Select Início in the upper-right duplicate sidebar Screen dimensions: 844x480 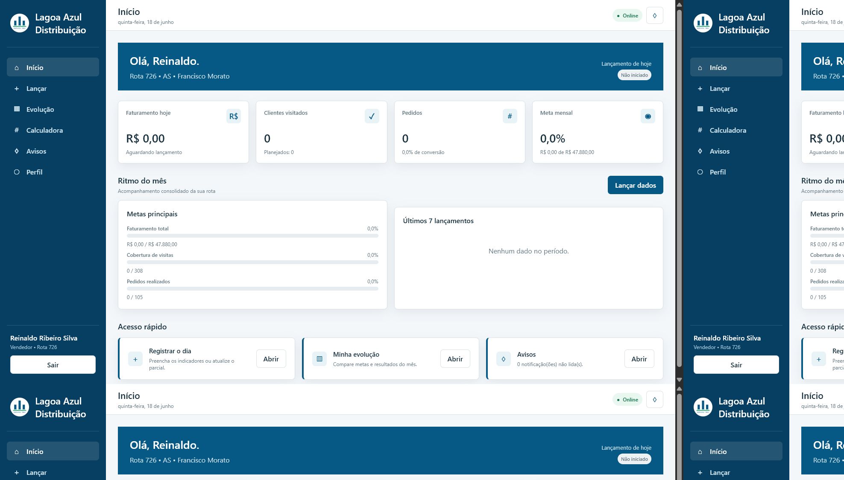[736, 67]
